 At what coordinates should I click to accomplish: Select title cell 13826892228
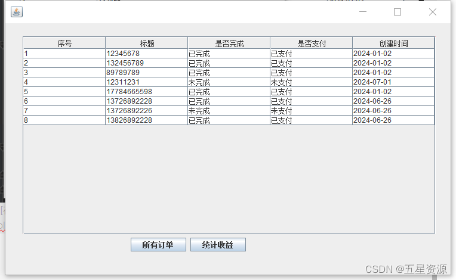[147, 120]
